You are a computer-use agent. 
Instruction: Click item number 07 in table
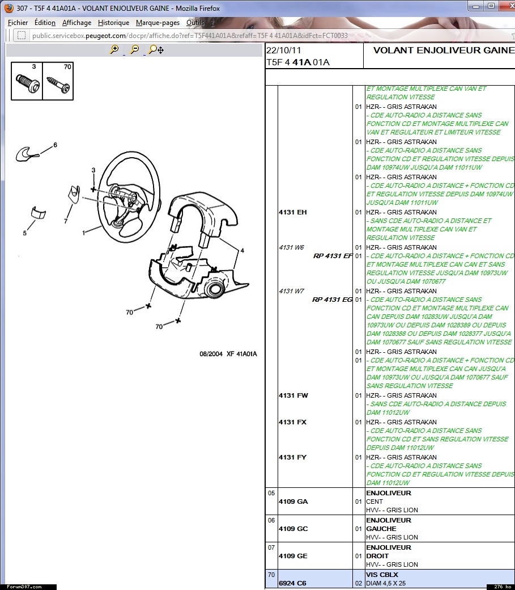[x=271, y=547]
